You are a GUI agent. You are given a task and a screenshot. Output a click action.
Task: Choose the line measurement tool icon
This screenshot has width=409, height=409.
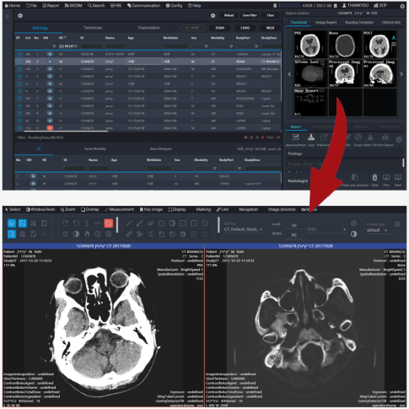(129, 223)
